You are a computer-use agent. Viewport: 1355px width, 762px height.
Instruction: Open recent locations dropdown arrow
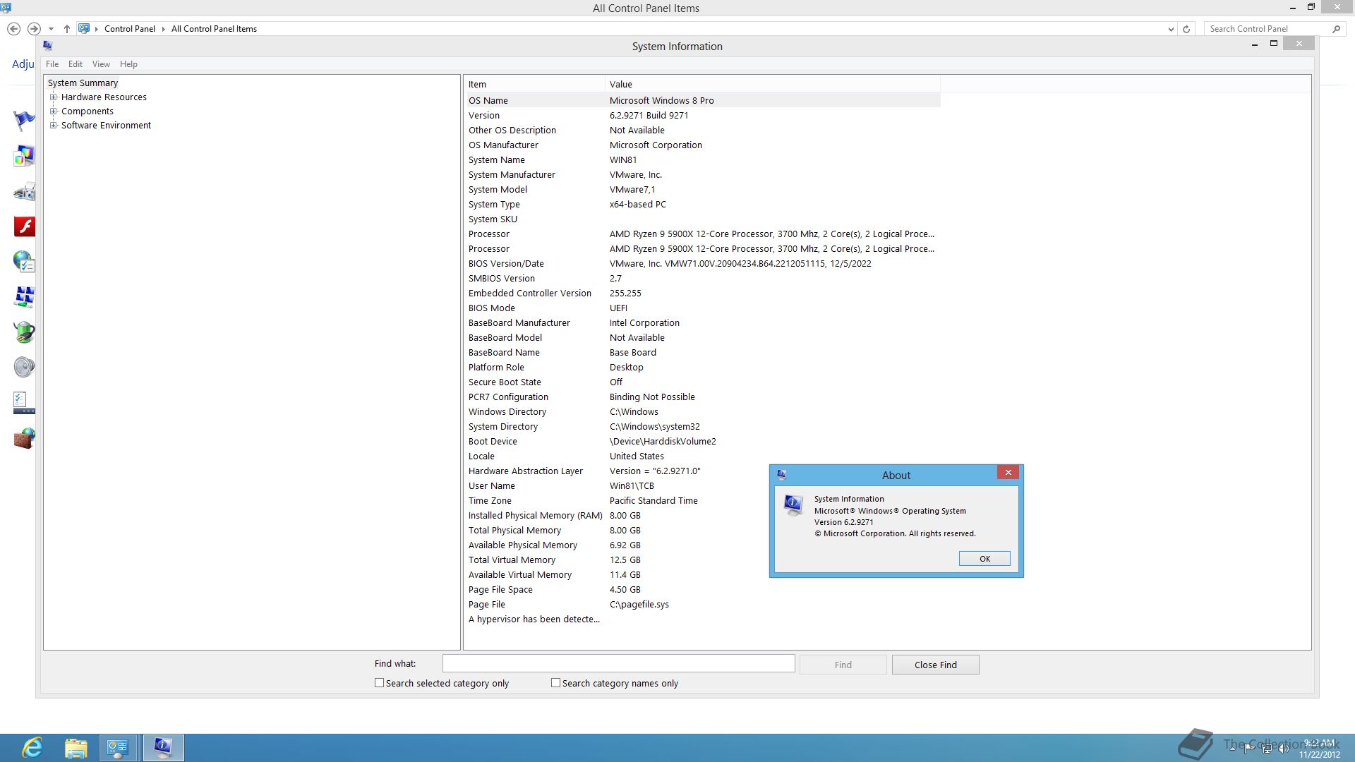pyautogui.click(x=51, y=29)
